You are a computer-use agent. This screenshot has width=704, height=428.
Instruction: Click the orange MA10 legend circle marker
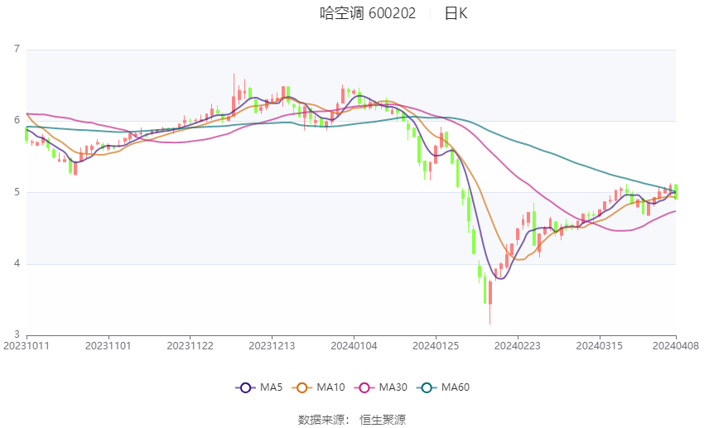[302, 387]
